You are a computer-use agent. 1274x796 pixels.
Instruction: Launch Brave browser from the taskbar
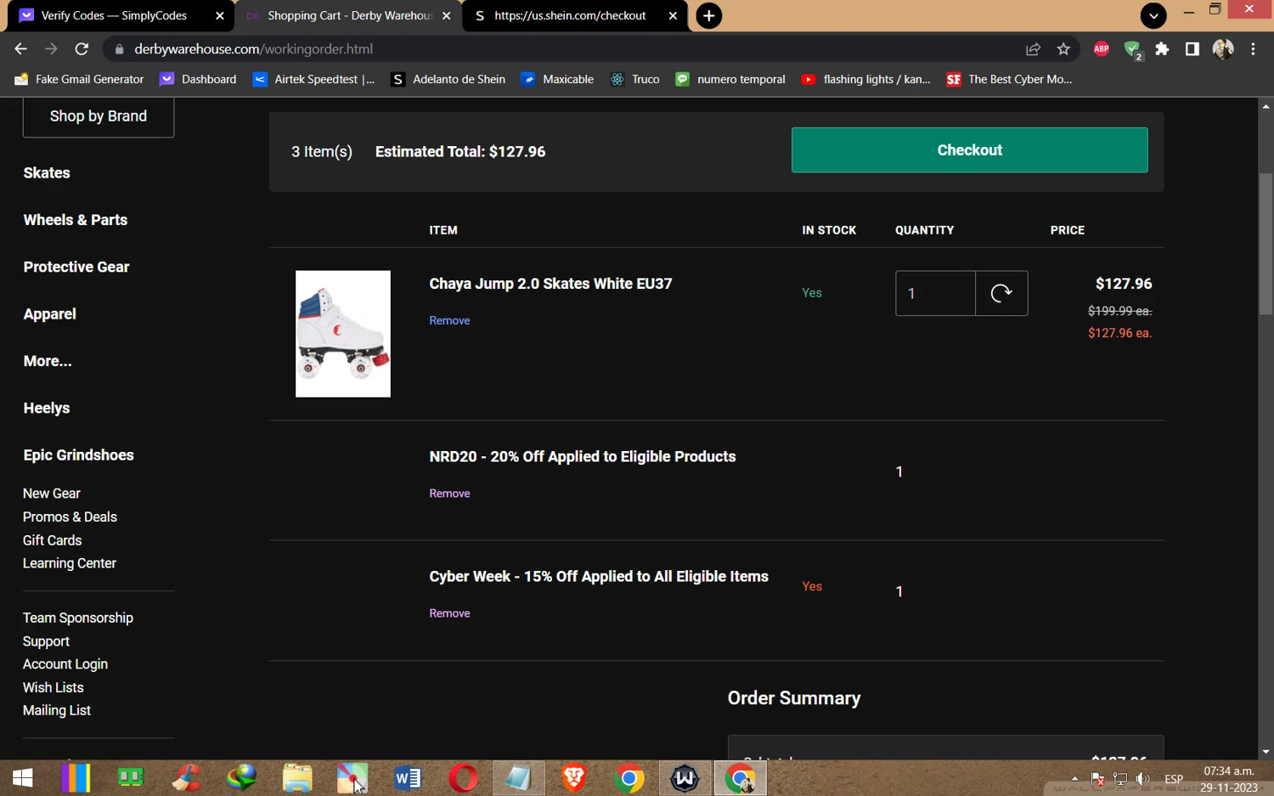pyautogui.click(x=574, y=778)
